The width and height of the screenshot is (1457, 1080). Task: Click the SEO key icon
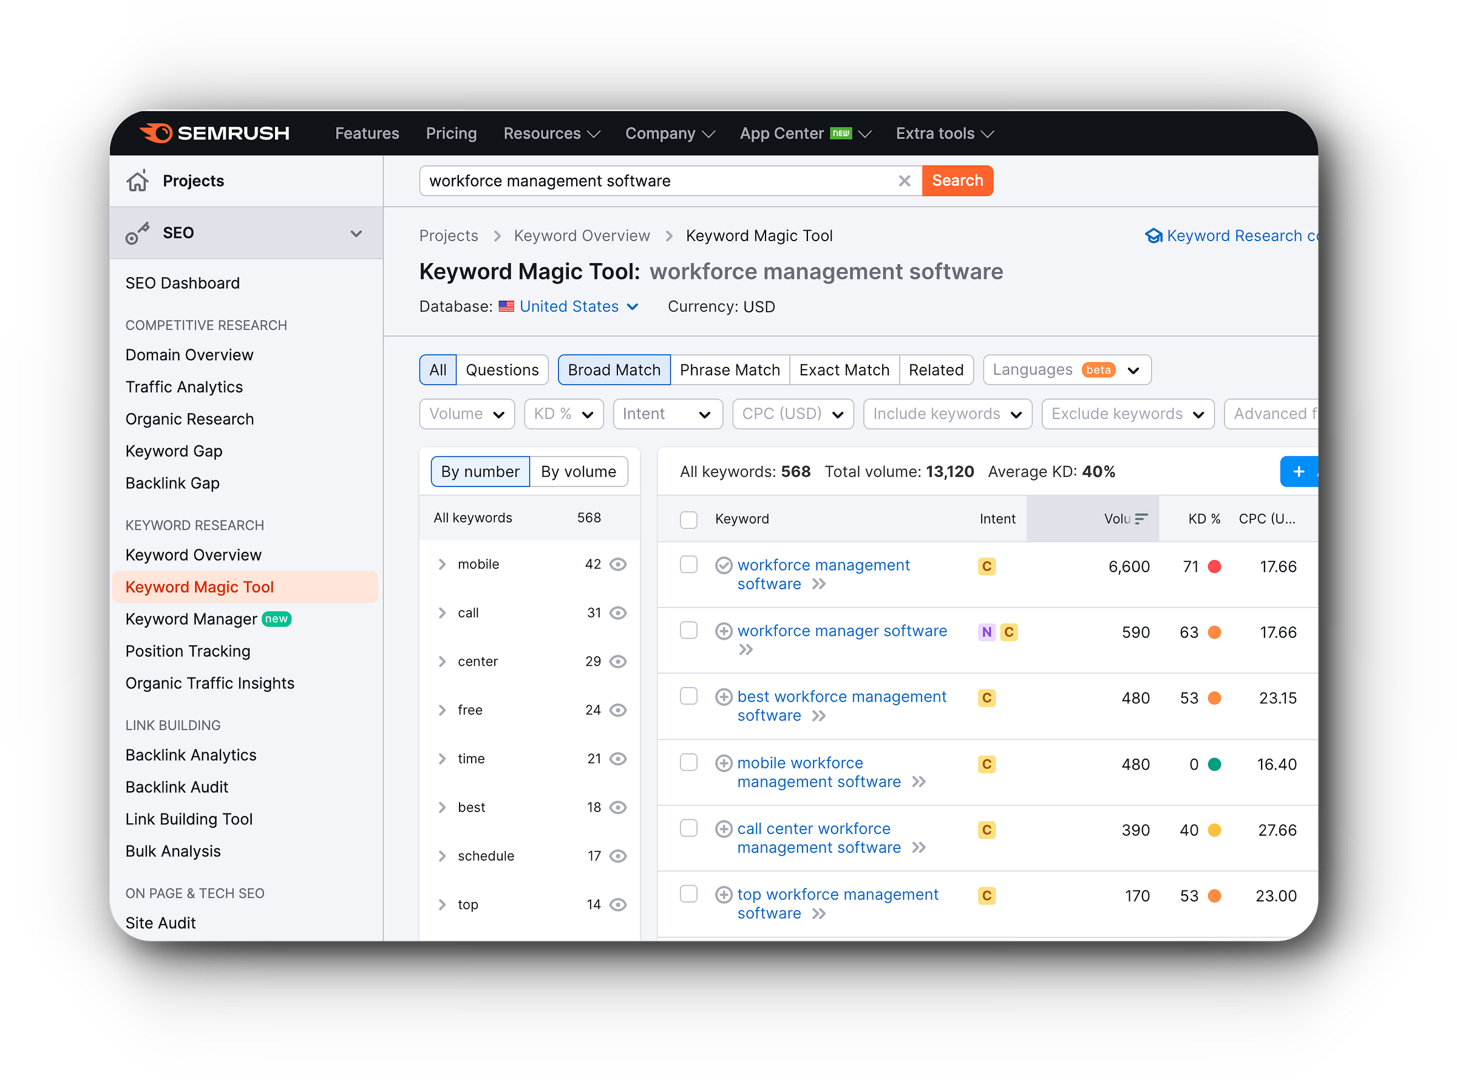coord(137,233)
